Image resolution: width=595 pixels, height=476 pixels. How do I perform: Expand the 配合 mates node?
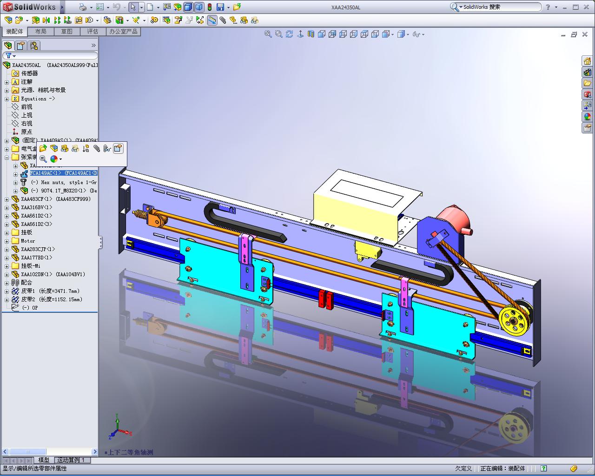click(x=7, y=283)
